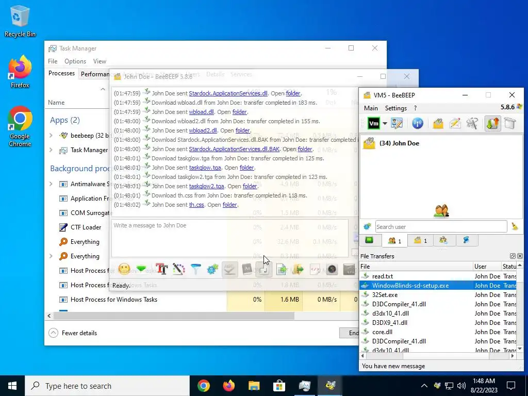
Task: Switch to blue pin saved chats tab
Action: click(x=466, y=240)
